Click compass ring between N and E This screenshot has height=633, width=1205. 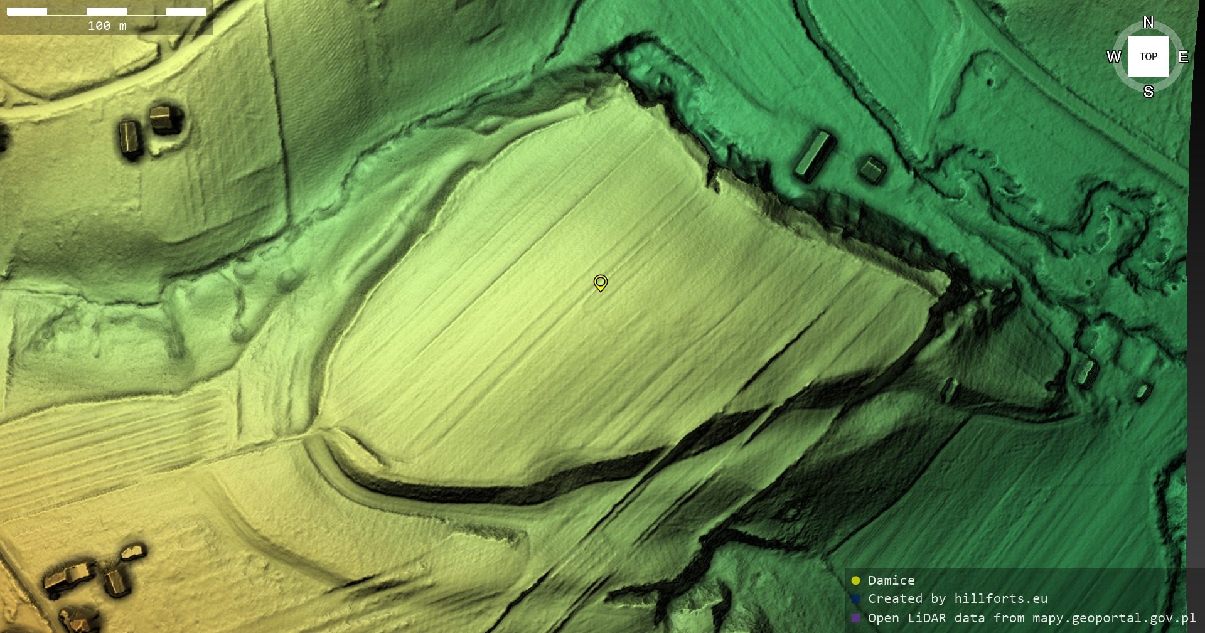[x=1172, y=33]
